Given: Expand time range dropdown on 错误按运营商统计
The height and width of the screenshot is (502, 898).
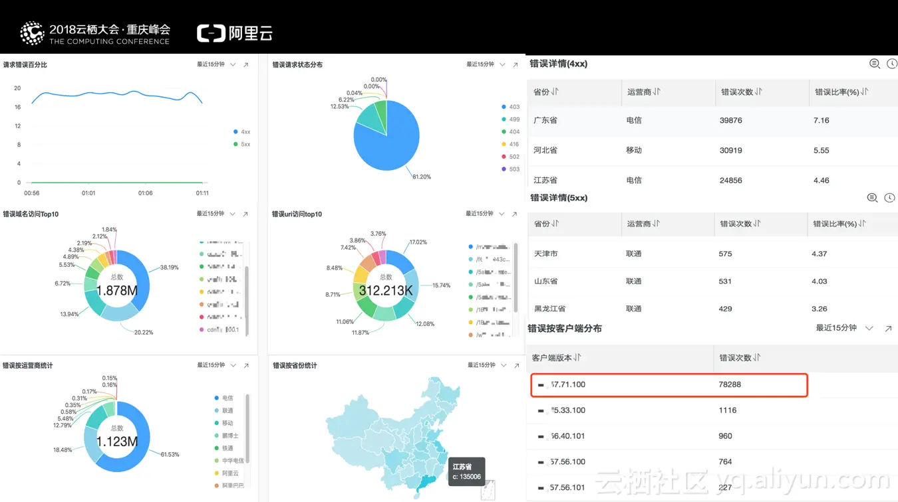Looking at the screenshot, I should click(233, 365).
